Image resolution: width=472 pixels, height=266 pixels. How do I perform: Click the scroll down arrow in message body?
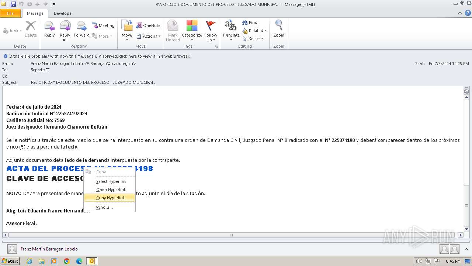point(466,229)
